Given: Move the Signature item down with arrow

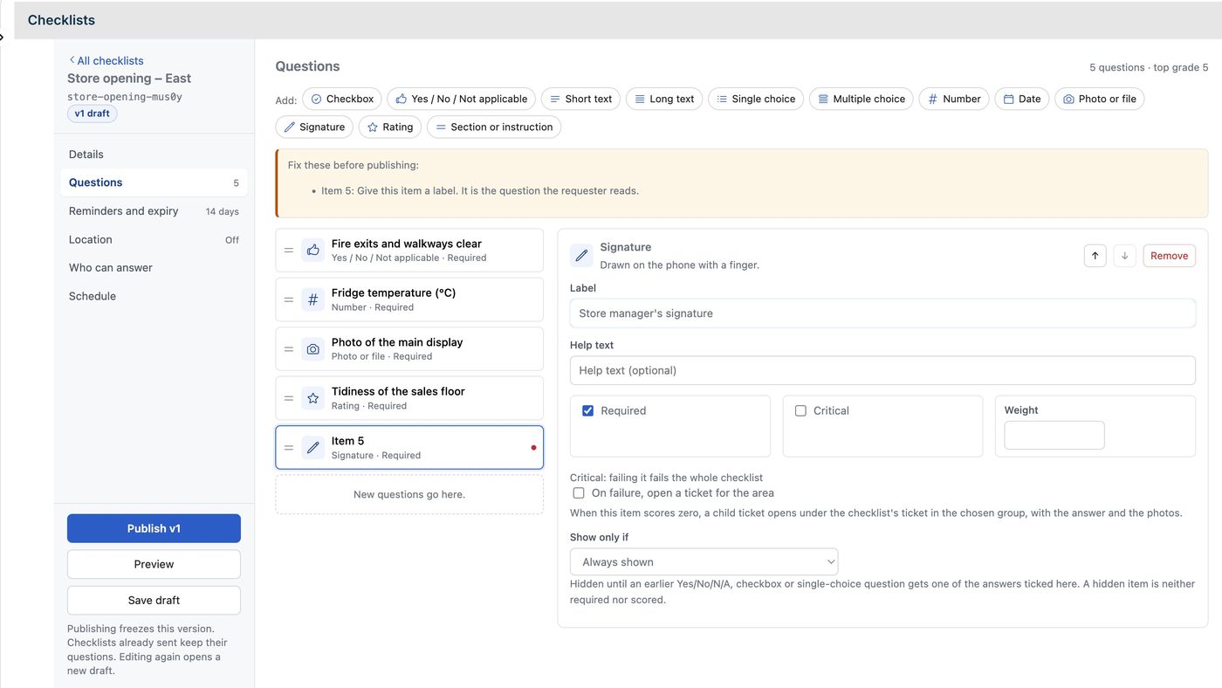Looking at the screenshot, I should pos(1125,256).
